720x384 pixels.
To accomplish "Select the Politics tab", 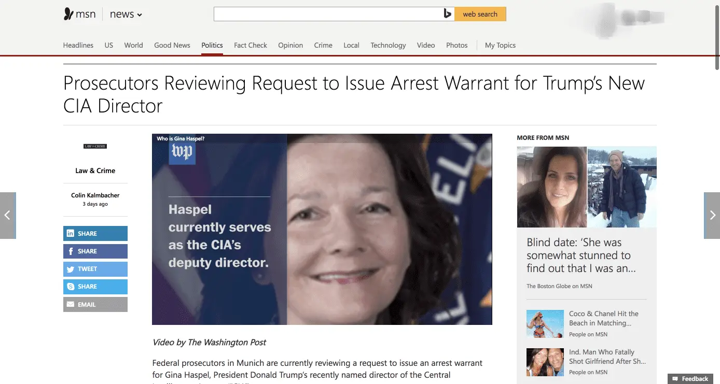I will (x=212, y=45).
